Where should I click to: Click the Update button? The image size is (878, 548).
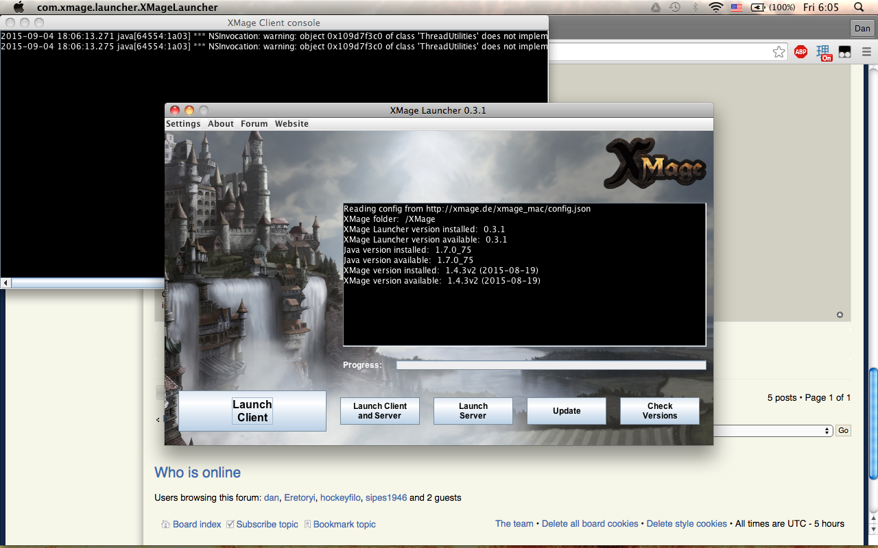[567, 411]
